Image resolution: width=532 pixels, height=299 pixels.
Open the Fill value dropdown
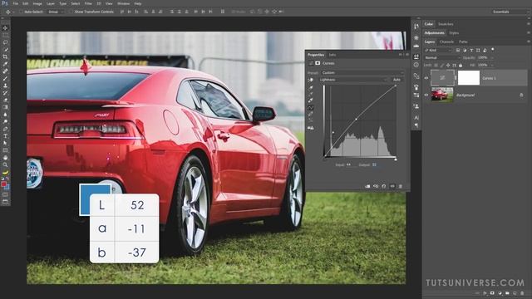(493, 65)
